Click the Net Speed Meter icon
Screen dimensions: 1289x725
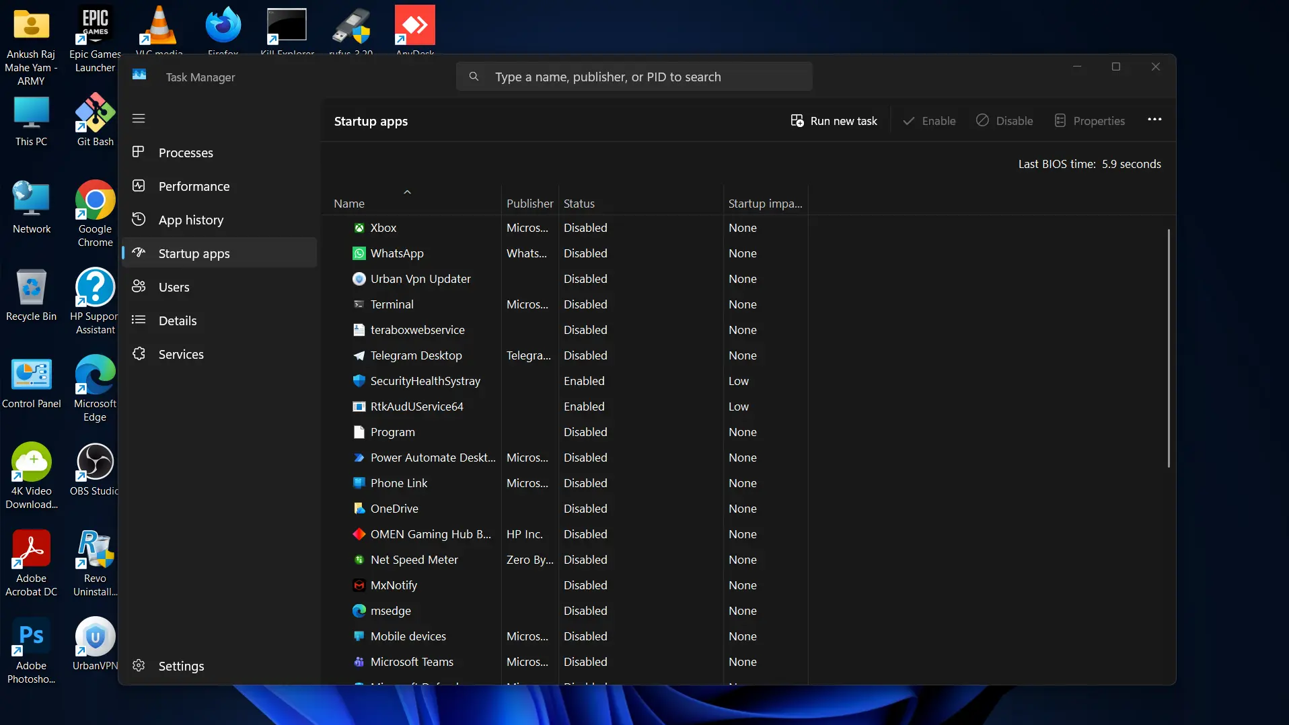pos(359,560)
